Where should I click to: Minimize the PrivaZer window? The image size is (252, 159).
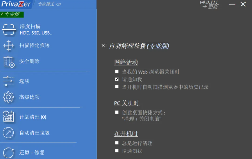click(232, 4)
